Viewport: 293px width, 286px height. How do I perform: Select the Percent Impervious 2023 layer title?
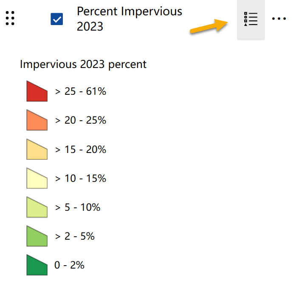[x=129, y=19]
